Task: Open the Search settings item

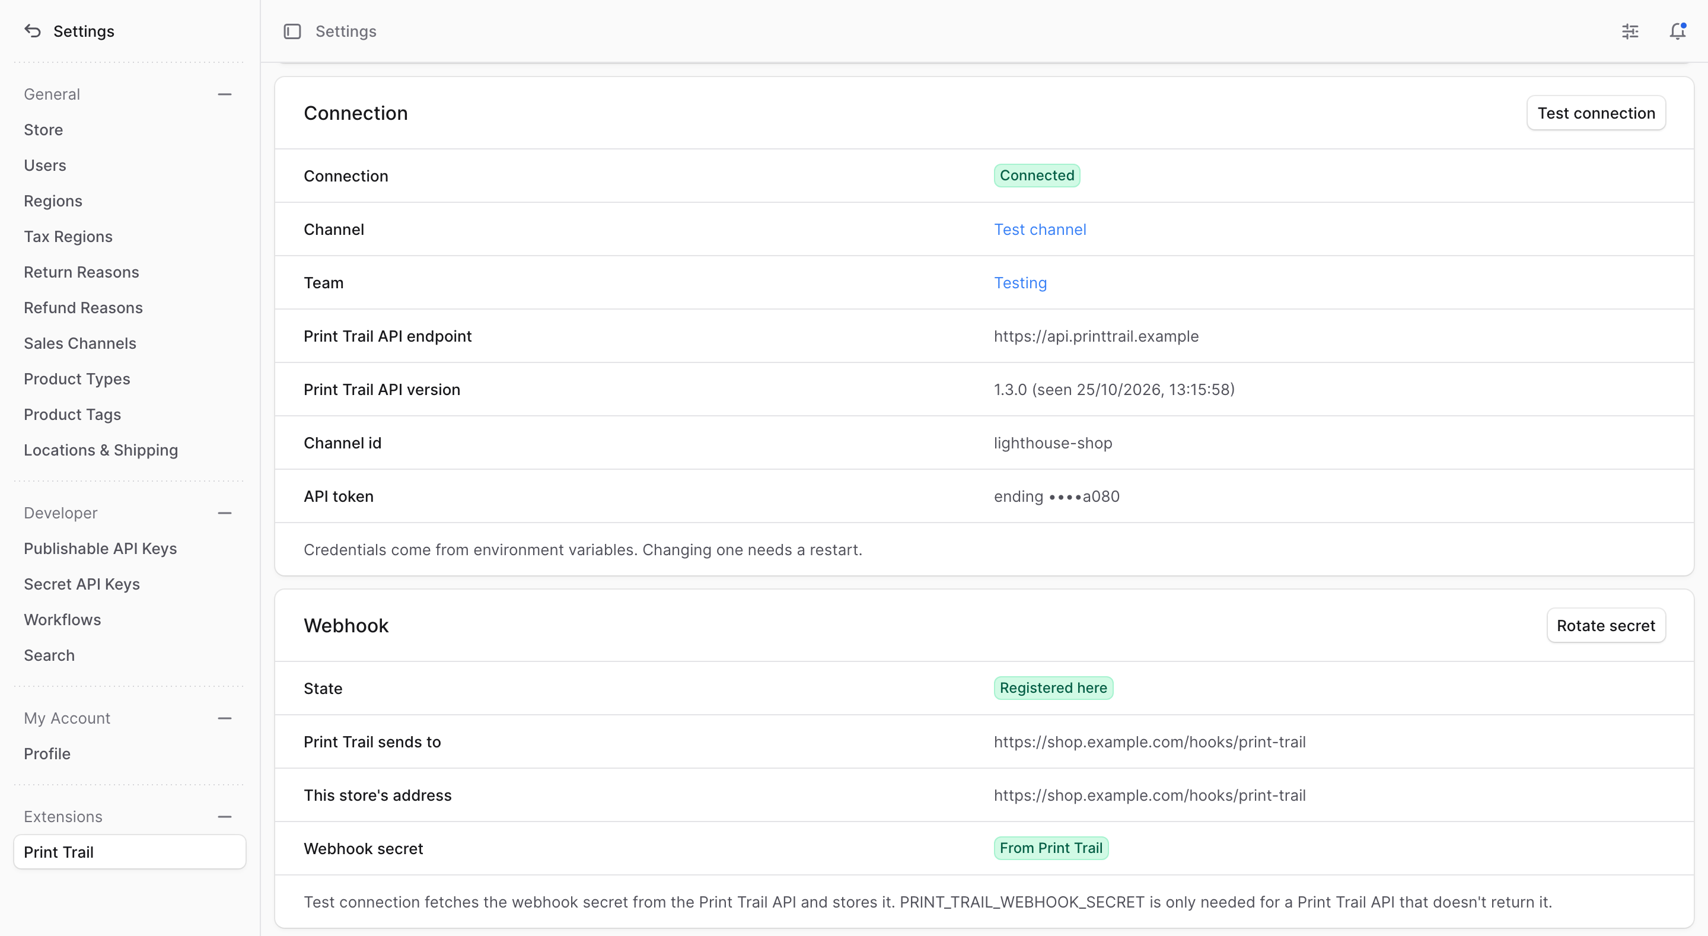Action: (x=130, y=655)
